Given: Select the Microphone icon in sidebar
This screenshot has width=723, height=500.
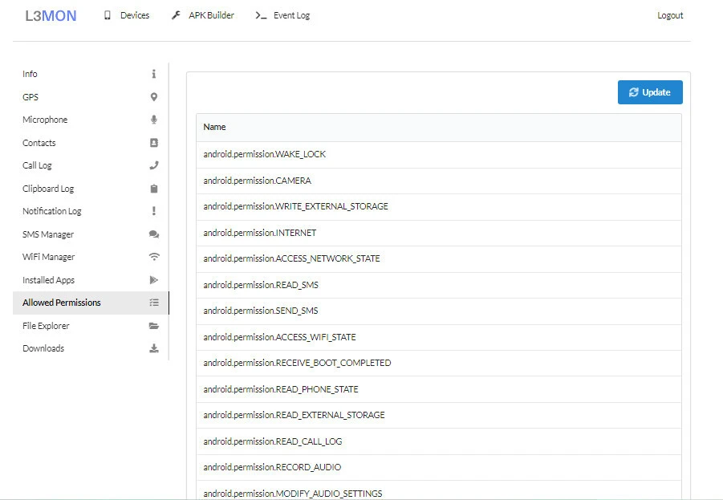Looking at the screenshot, I should coord(154,120).
